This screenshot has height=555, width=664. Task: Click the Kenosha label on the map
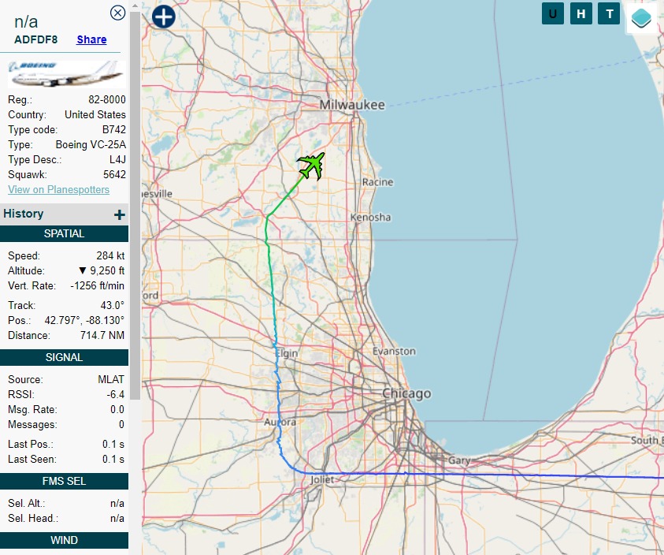(x=370, y=217)
